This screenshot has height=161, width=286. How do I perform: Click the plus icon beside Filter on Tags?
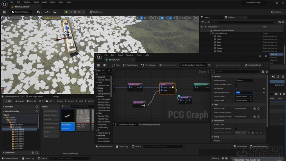tap(255, 109)
